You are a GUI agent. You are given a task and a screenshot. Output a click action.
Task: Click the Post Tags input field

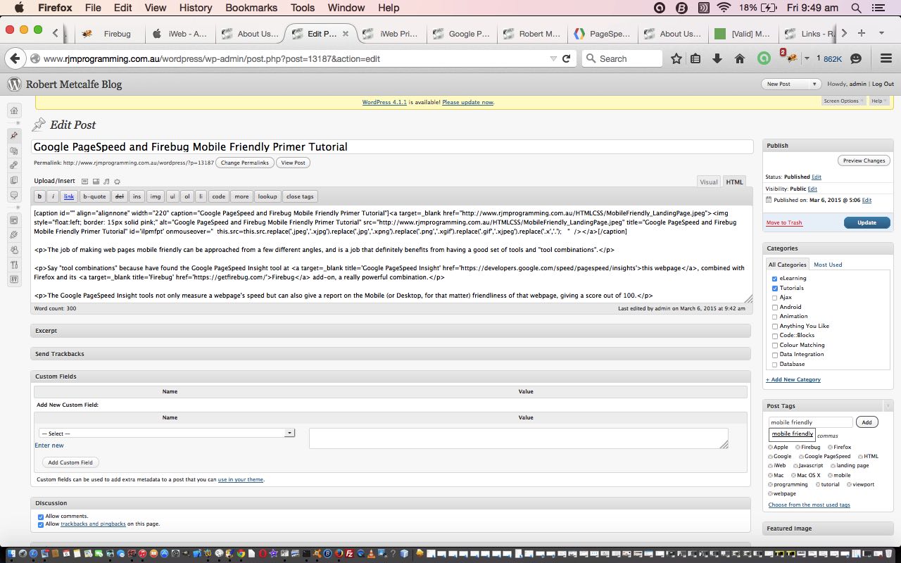pyautogui.click(x=810, y=422)
